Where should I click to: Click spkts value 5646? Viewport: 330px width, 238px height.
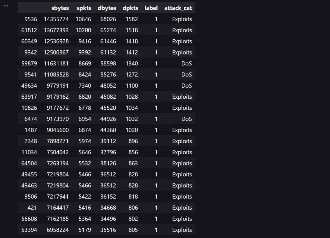[85, 152]
